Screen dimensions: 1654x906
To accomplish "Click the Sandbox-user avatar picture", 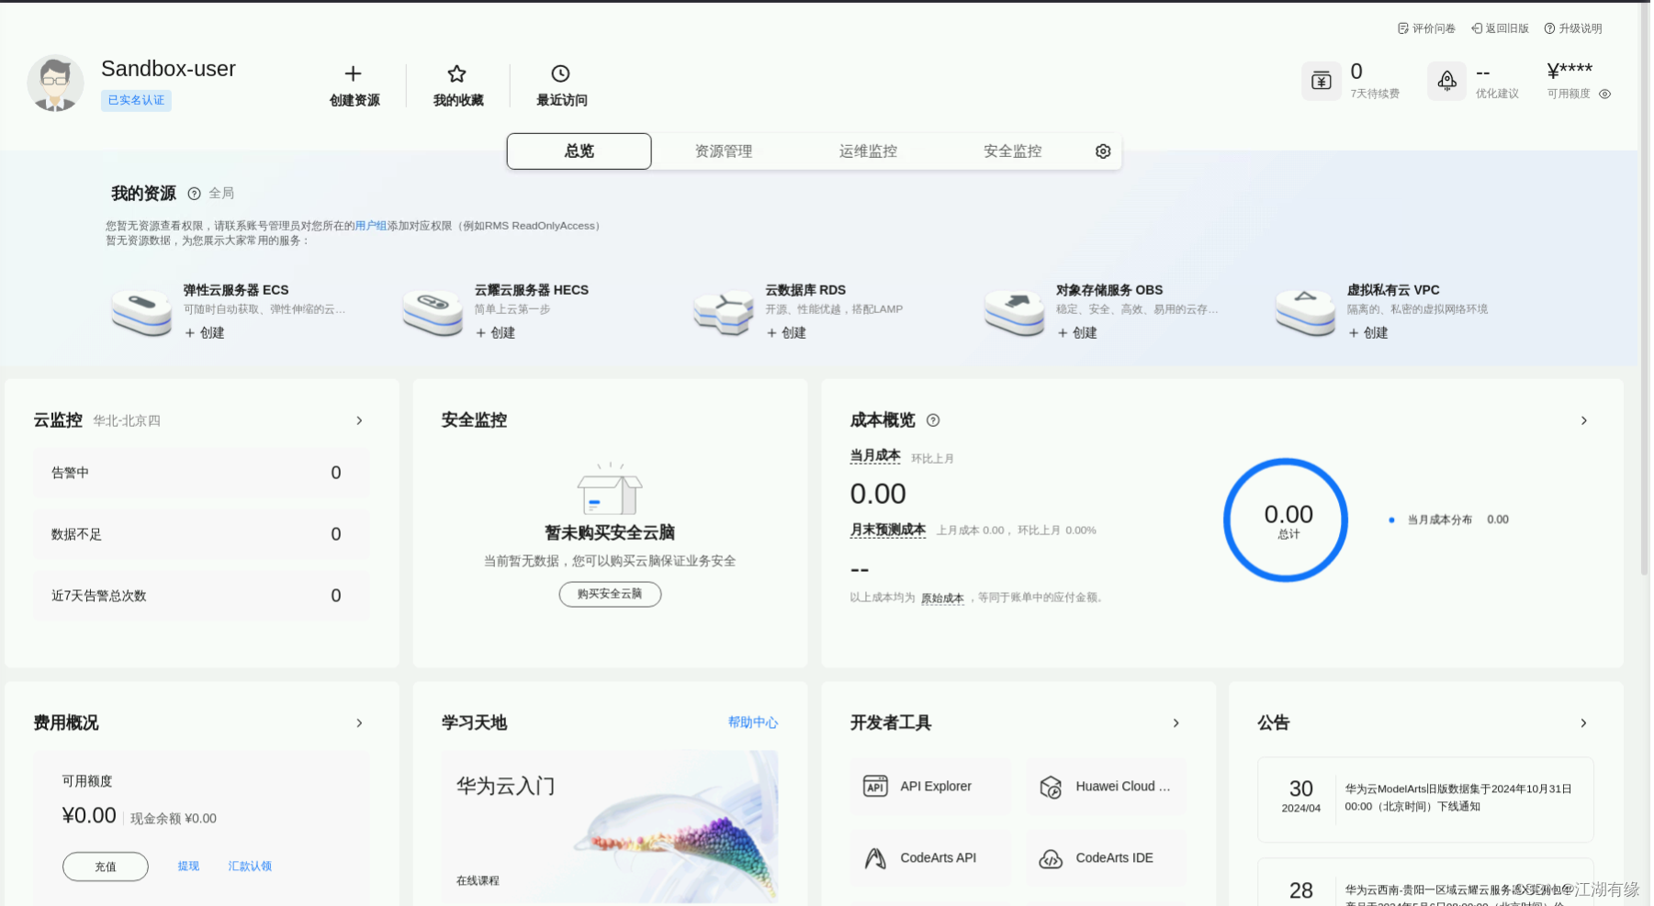I will pos(55,83).
